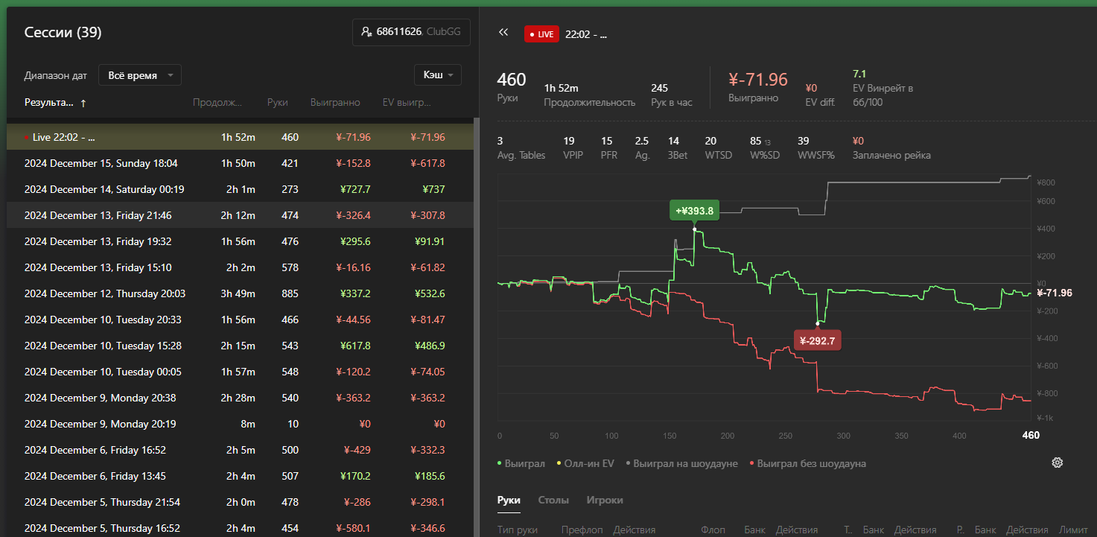Switch to the Игроки tab
Image resolution: width=1097 pixels, height=537 pixels.
click(605, 501)
